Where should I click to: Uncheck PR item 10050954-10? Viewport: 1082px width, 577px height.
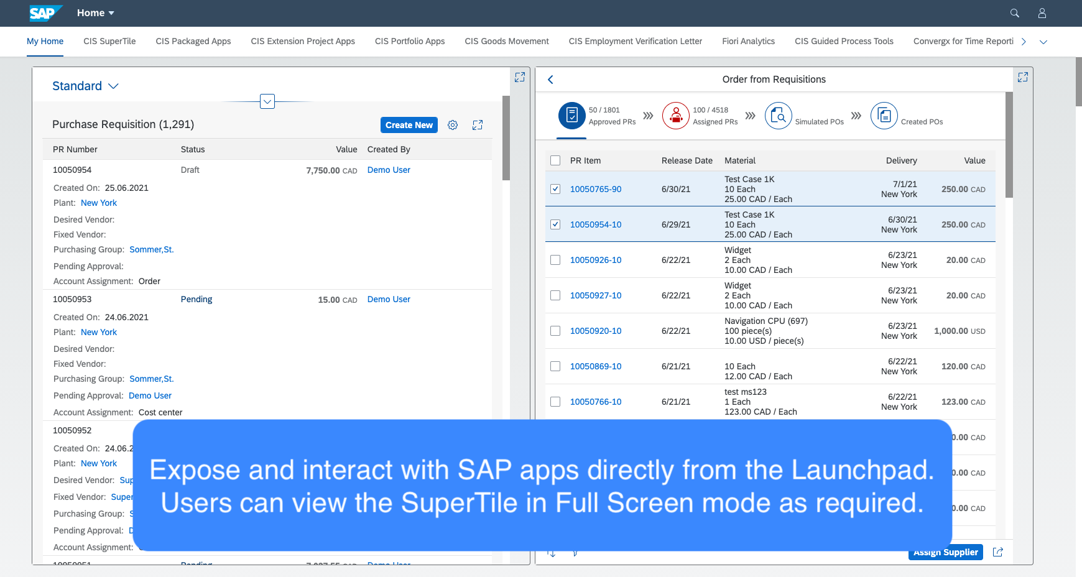[x=555, y=224]
